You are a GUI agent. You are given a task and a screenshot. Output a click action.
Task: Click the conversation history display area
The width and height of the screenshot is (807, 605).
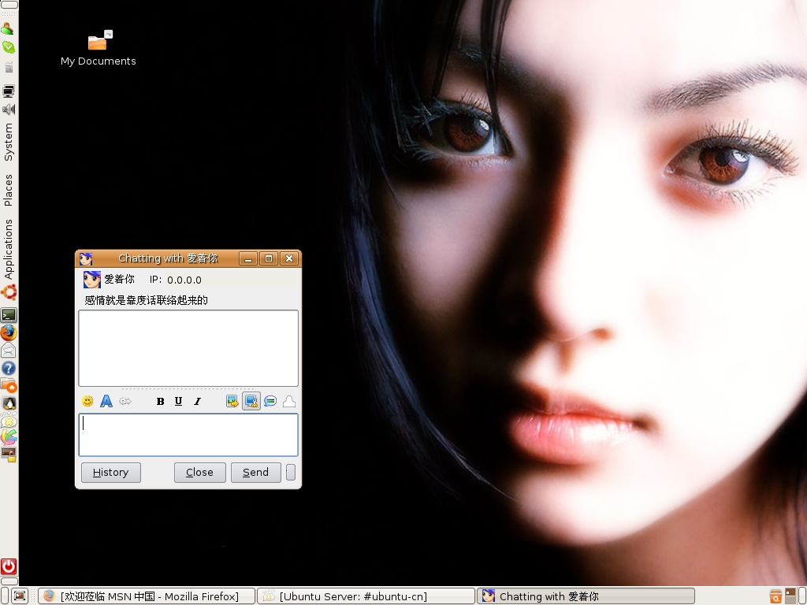(188, 347)
